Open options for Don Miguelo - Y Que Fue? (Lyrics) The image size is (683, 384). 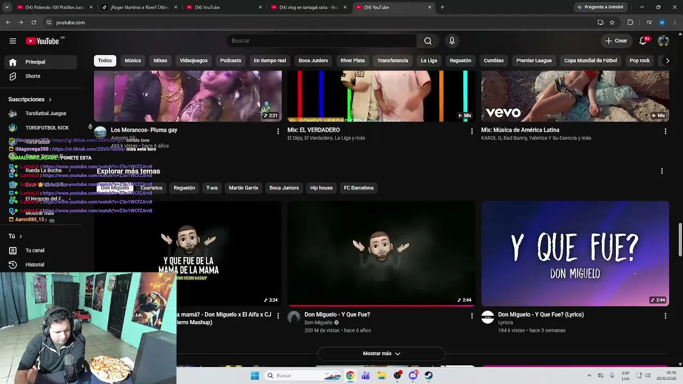click(665, 316)
